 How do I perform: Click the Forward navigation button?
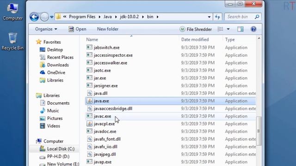pyautogui.click(x=44, y=17)
